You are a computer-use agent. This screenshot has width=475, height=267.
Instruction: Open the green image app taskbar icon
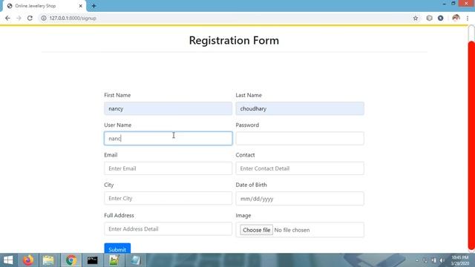click(114, 260)
